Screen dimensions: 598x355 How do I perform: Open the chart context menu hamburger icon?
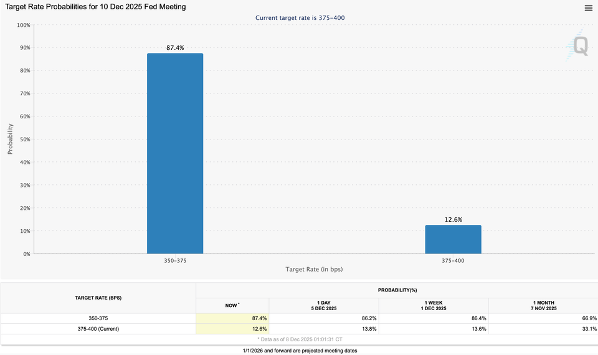(588, 8)
